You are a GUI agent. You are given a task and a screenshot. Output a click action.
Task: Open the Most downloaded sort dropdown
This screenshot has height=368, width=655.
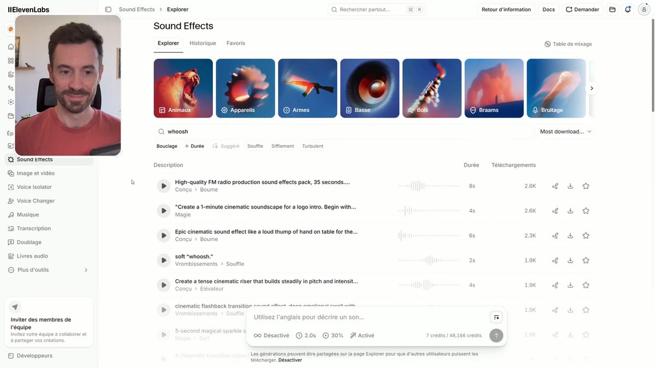click(565, 131)
